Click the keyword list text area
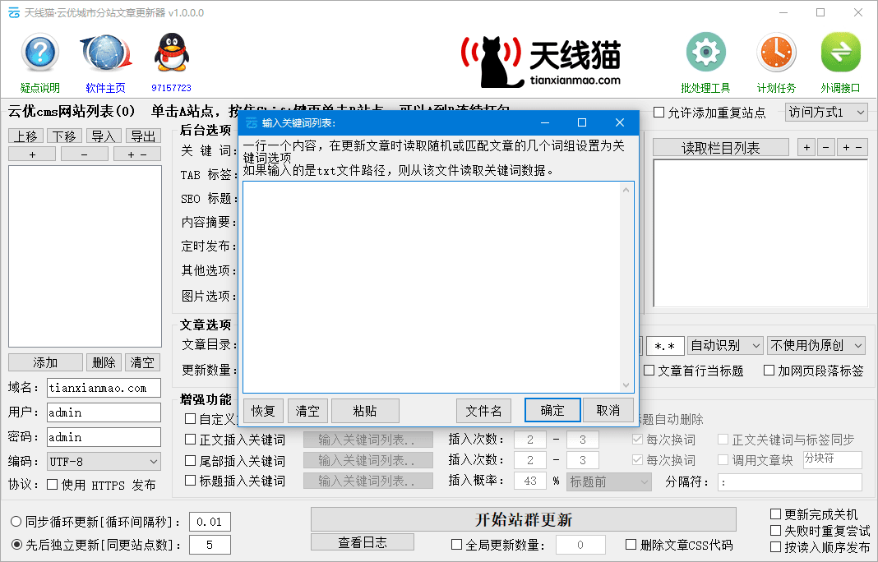Screen dimensions: 878x562 tap(432, 287)
